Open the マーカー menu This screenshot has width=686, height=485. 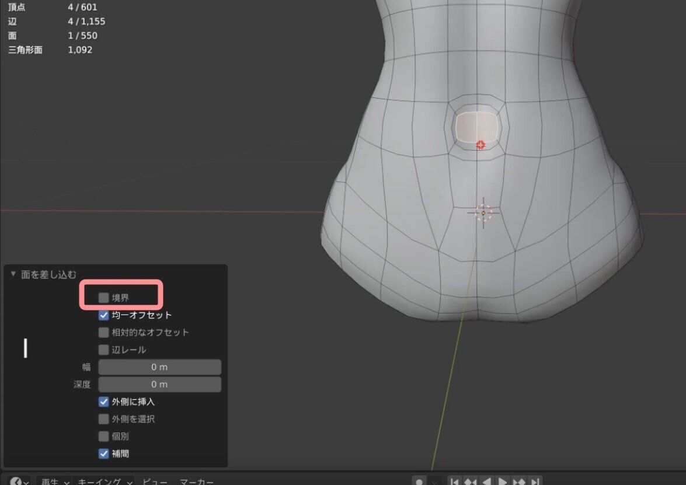click(x=196, y=481)
